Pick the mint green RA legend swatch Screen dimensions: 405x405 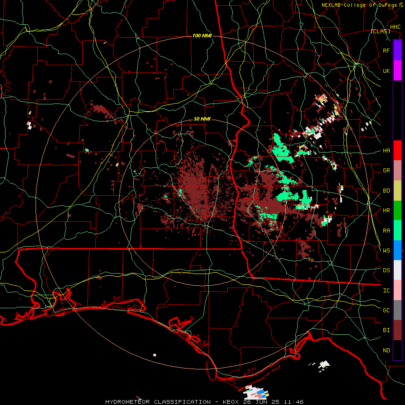397,230
